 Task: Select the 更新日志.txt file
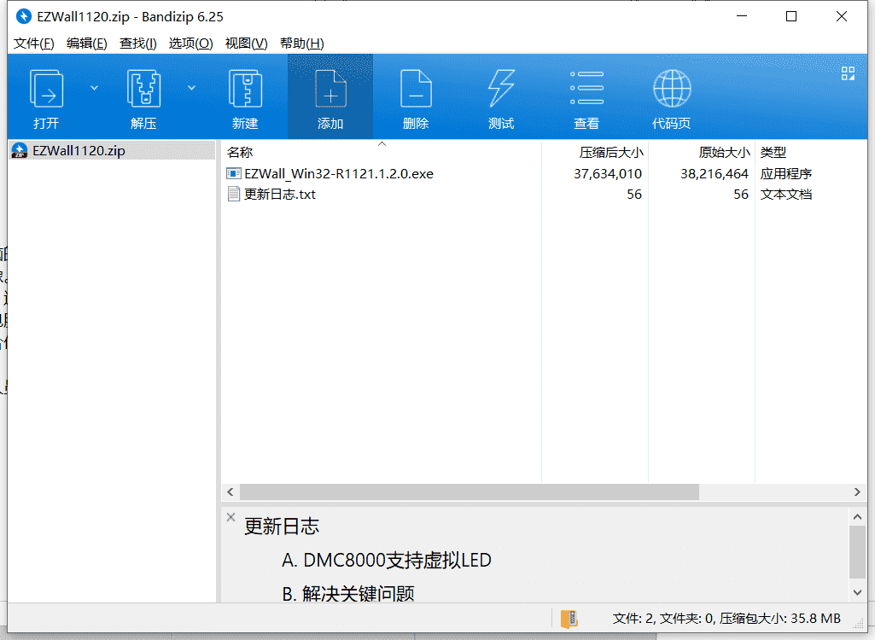point(280,195)
